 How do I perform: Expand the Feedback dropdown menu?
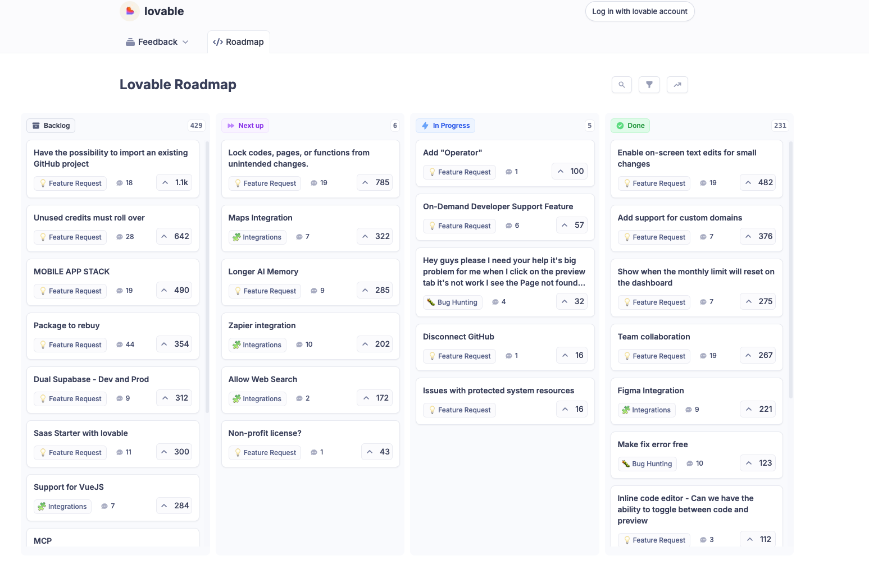click(x=157, y=42)
